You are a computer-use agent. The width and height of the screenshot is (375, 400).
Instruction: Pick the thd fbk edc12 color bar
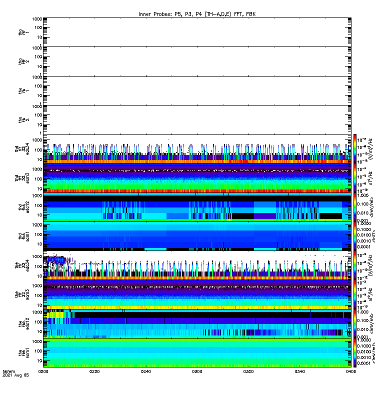[355, 207]
